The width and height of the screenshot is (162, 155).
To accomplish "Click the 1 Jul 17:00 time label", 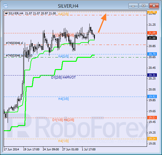I will pos(89,149).
